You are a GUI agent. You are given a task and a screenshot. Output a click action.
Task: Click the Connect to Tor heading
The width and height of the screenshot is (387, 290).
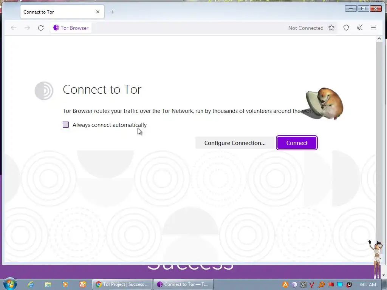pos(102,89)
